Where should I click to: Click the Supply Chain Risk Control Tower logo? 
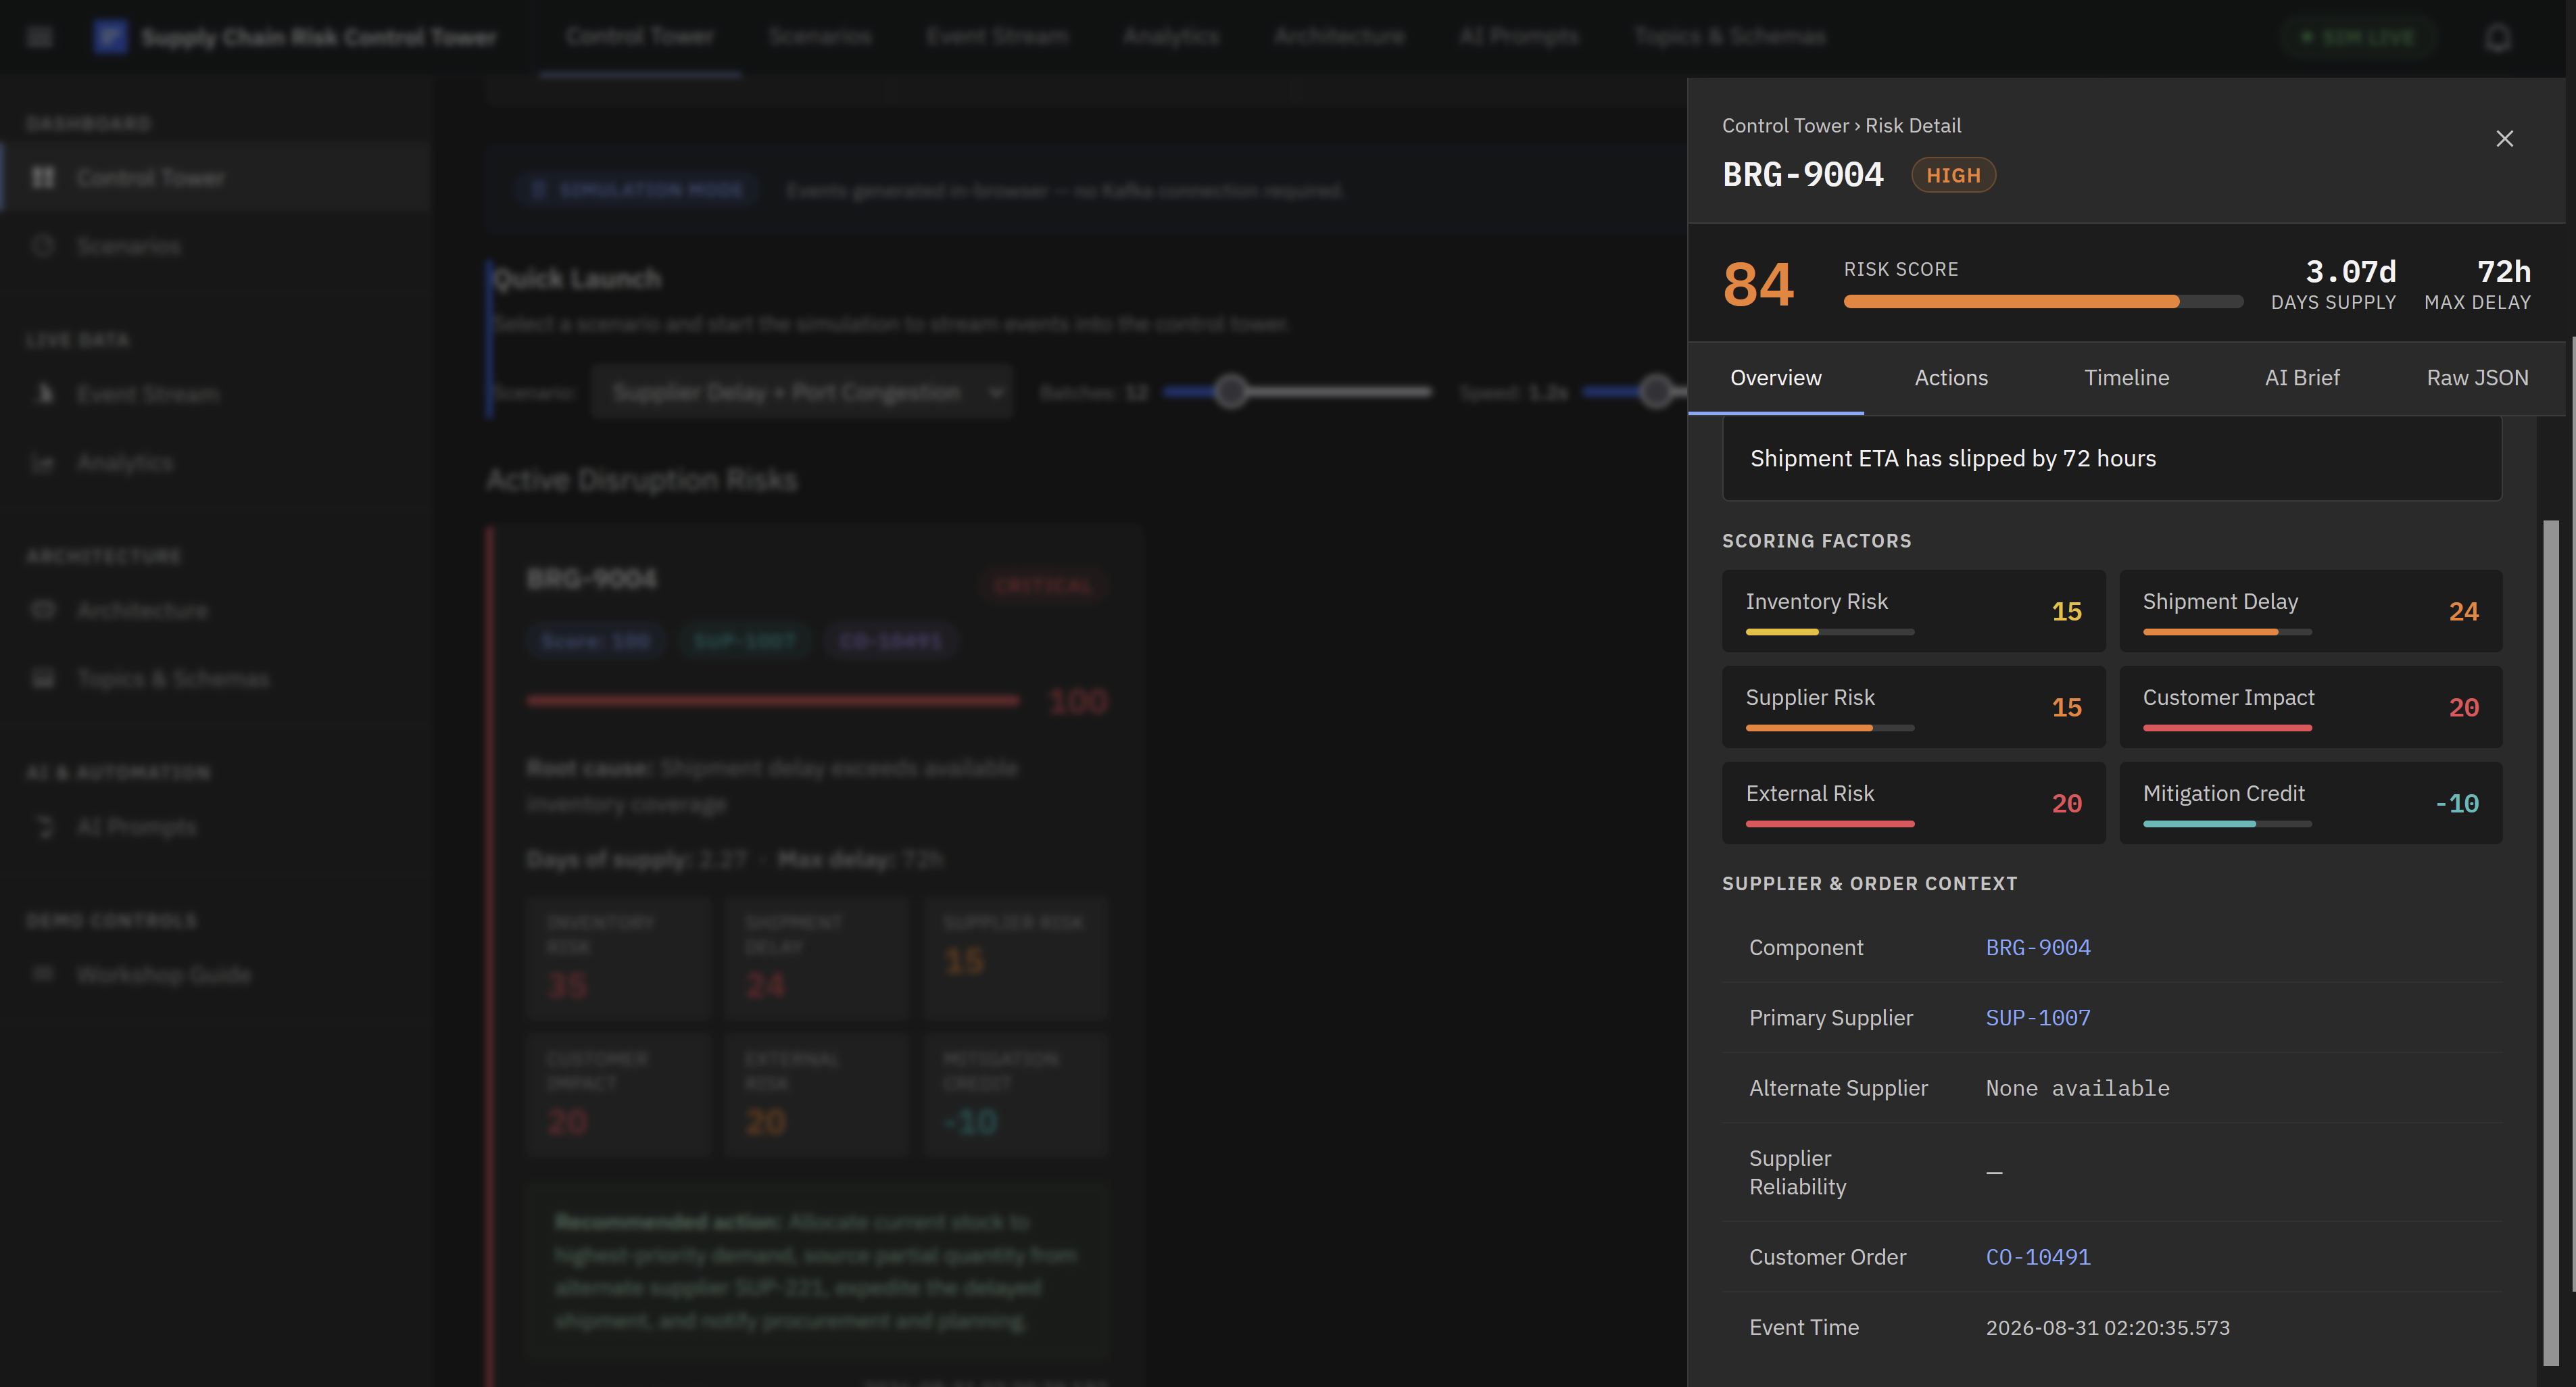click(x=110, y=37)
